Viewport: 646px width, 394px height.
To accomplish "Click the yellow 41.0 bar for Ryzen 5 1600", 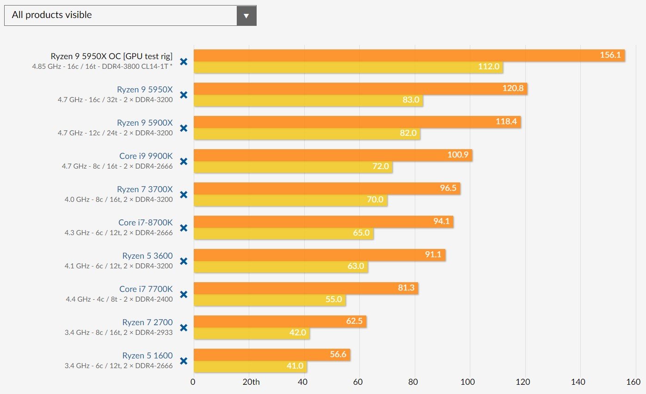I will coord(250,366).
